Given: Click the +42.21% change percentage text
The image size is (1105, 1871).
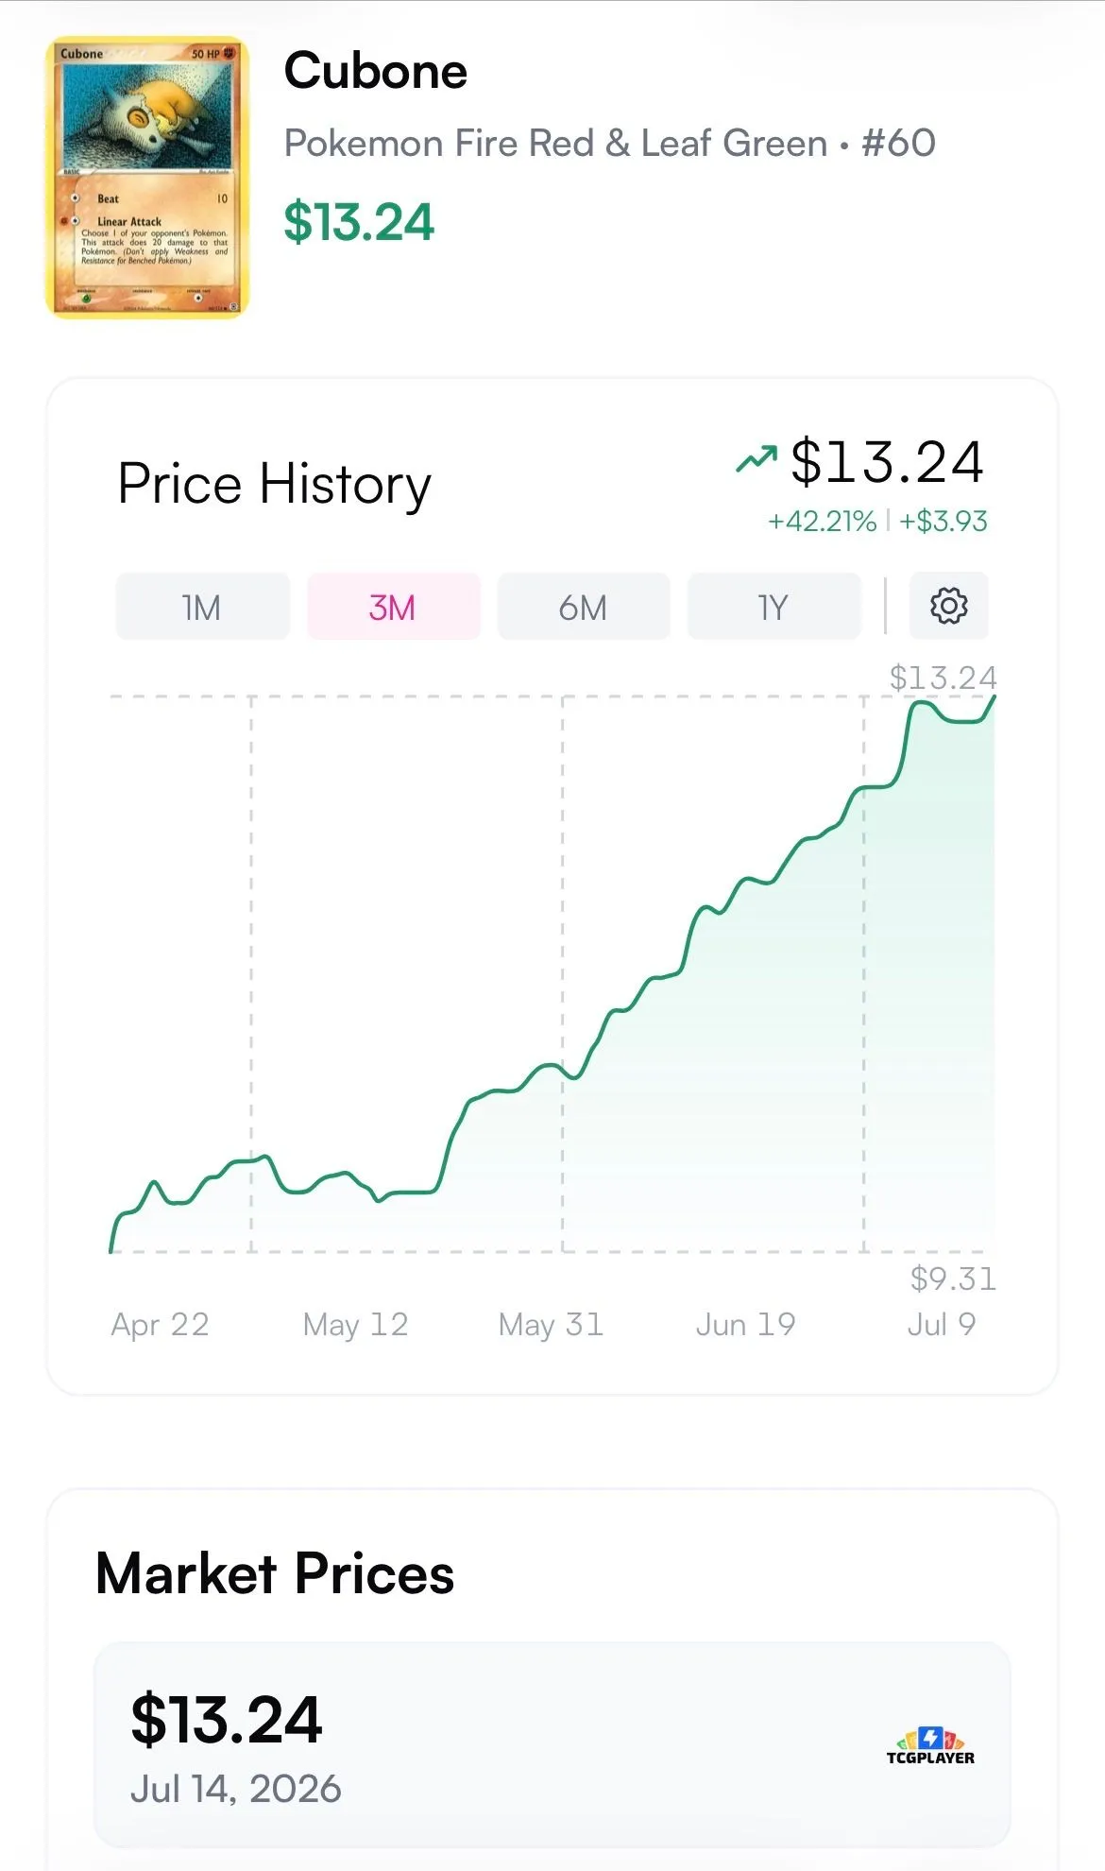Looking at the screenshot, I should (823, 521).
